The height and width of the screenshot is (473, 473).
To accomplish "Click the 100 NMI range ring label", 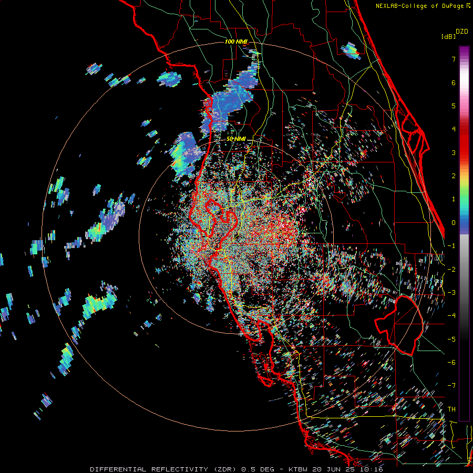I will pyautogui.click(x=236, y=42).
